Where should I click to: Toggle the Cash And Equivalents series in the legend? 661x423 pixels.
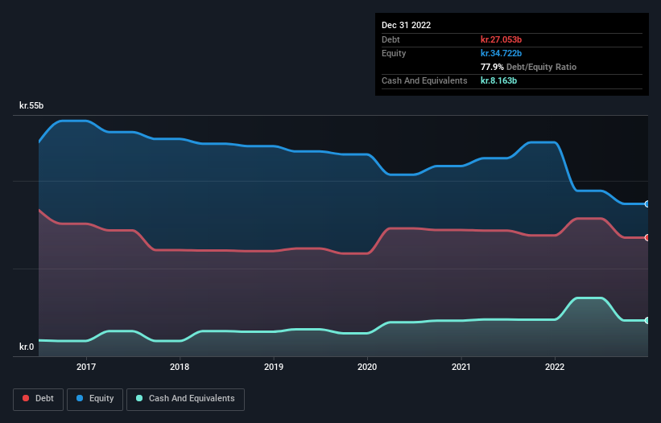coord(185,399)
